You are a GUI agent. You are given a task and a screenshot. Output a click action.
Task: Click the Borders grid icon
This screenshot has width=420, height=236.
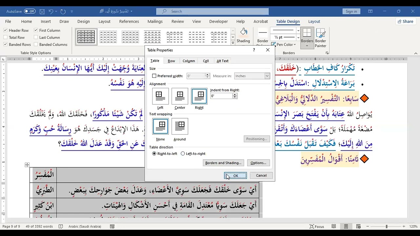pyautogui.click(x=307, y=33)
